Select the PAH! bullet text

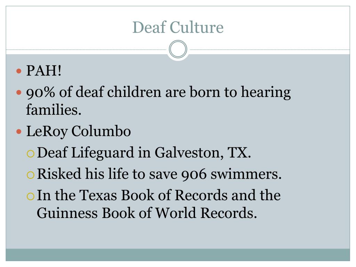(44, 71)
